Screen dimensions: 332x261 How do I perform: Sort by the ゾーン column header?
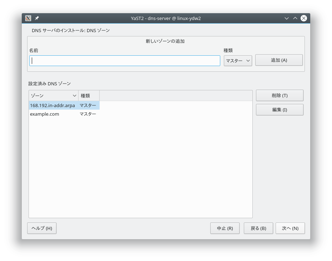point(54,96)
